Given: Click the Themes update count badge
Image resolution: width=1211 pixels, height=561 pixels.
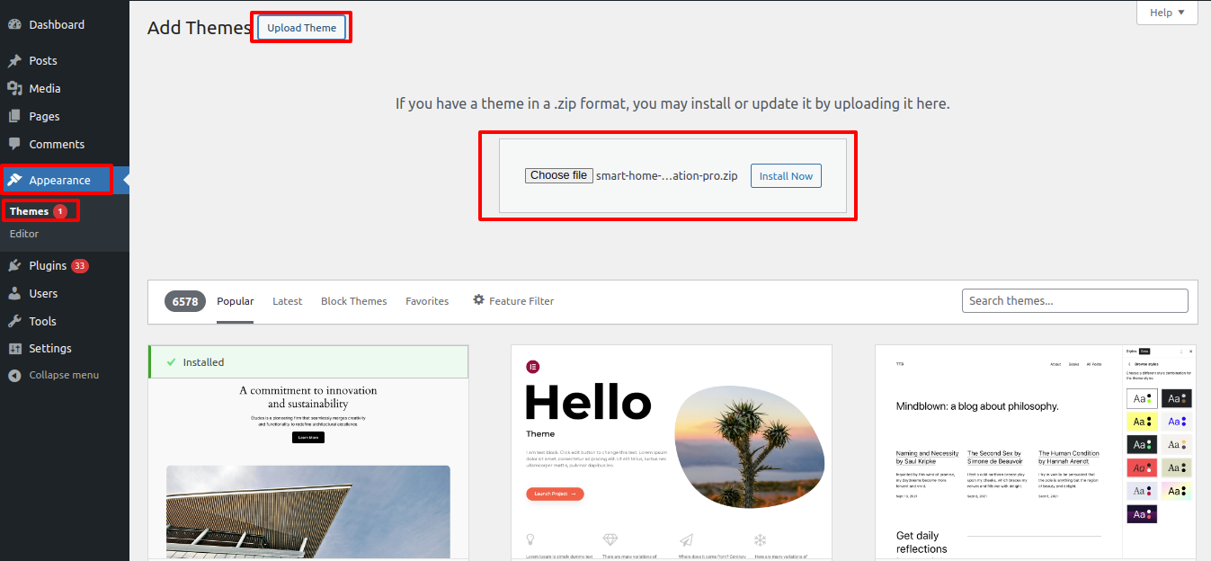Looking at the screenshot, I should click(x=60, y=211).
